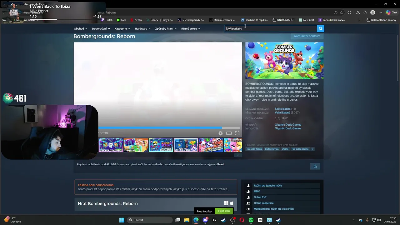Open Edge settings and more menu
The width and height of the screenshot is (400, 225).
click(x=380, y=12)
